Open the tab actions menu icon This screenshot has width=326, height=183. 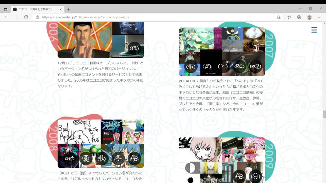coord(5,9)
